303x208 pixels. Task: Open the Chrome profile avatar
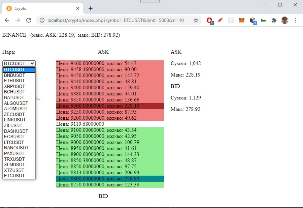click(284, 20)
